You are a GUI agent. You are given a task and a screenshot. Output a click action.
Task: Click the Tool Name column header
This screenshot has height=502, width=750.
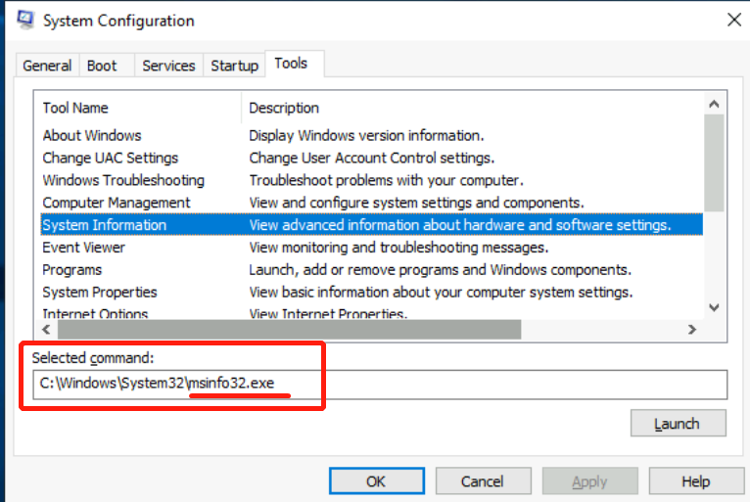[76, 108]
